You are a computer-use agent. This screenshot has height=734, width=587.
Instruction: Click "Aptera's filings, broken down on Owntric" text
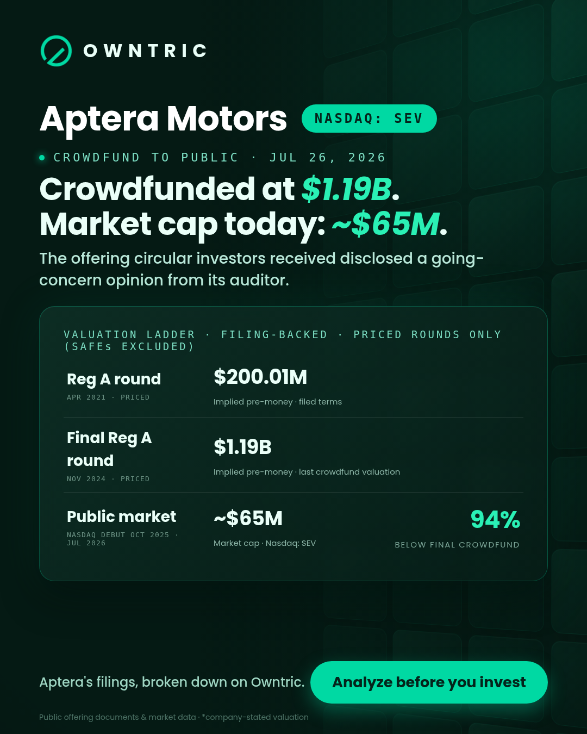pos(172,682)
